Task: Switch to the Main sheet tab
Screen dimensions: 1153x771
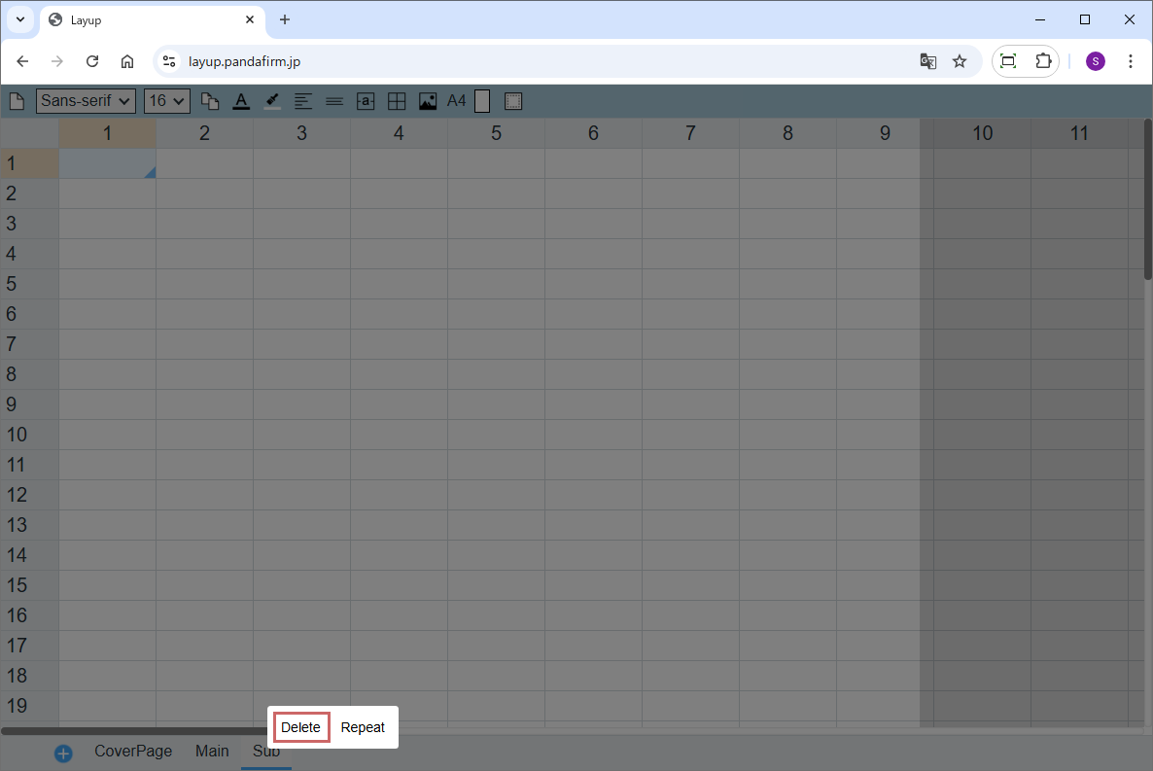Action: pos(212,752)
